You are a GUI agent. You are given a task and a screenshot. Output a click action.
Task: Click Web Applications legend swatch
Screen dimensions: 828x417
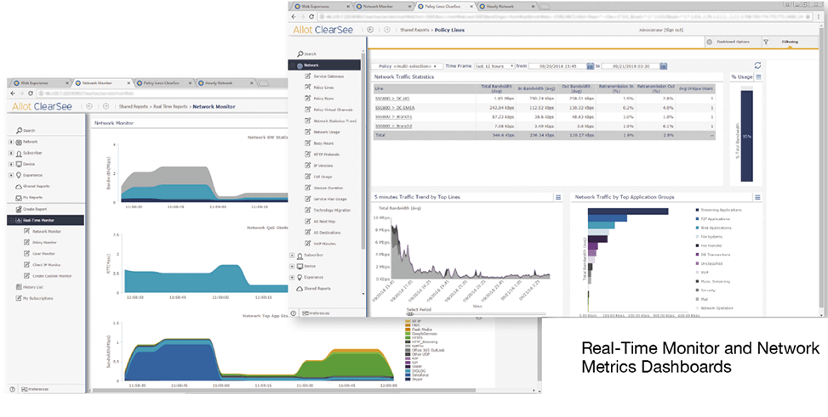697,228
